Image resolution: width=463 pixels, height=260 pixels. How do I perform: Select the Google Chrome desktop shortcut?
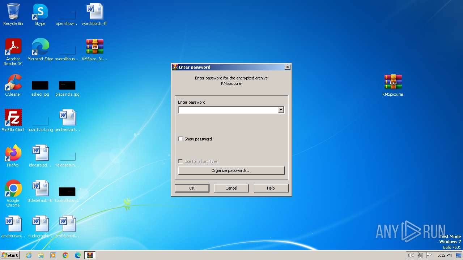coord(13,194)
